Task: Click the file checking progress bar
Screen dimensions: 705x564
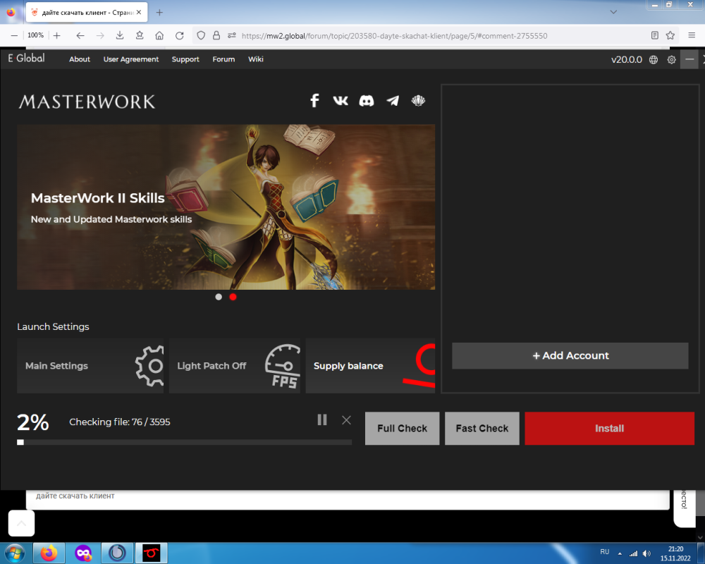Action: [184, 443]
